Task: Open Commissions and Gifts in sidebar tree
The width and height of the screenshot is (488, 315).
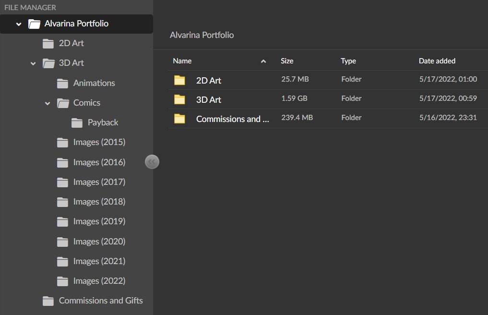Action: 101,301
